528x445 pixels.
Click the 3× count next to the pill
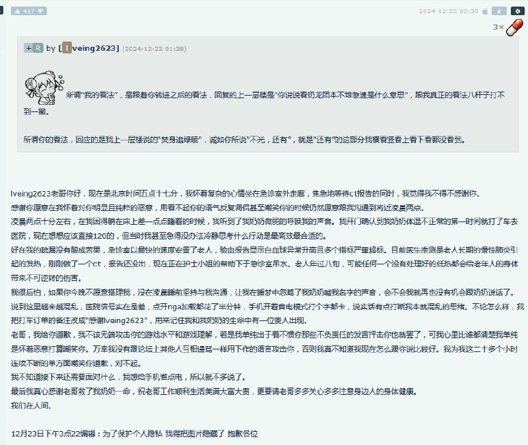click(498, 27)
